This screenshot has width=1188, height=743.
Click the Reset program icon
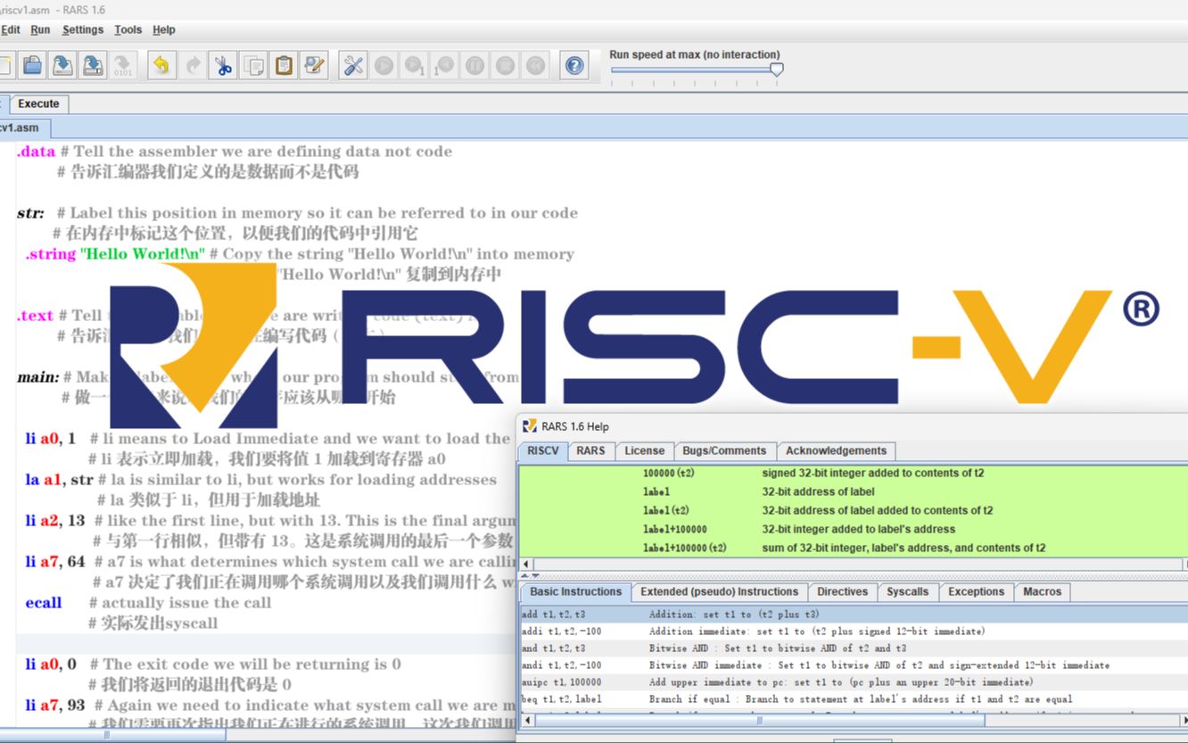535,65
